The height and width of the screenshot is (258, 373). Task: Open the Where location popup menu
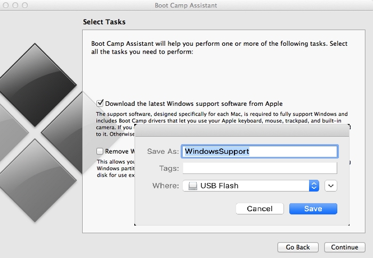click(x=251, y=186)
